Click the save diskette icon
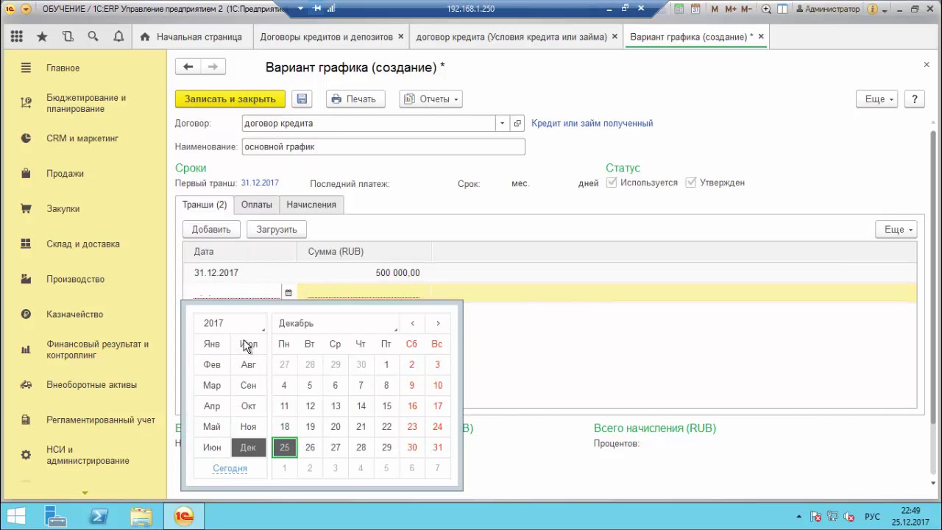The height and width of the screenshot is (530, 942). coord(302,99)
